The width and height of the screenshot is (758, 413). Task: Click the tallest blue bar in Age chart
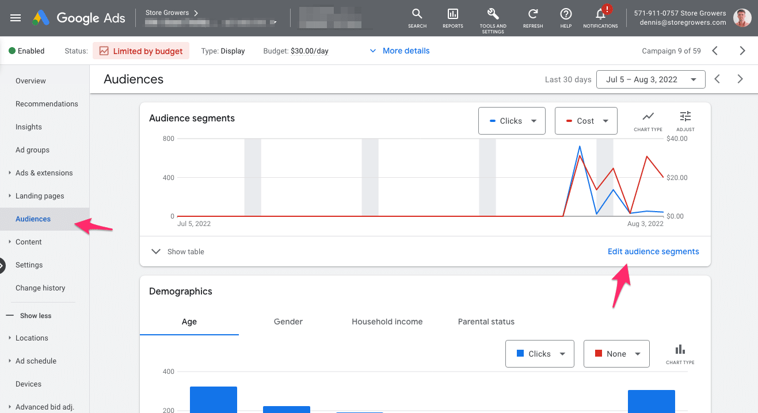click(214, 400)
